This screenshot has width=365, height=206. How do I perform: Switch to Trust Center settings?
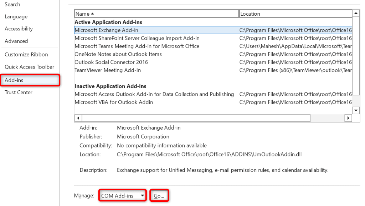[19, 92]
